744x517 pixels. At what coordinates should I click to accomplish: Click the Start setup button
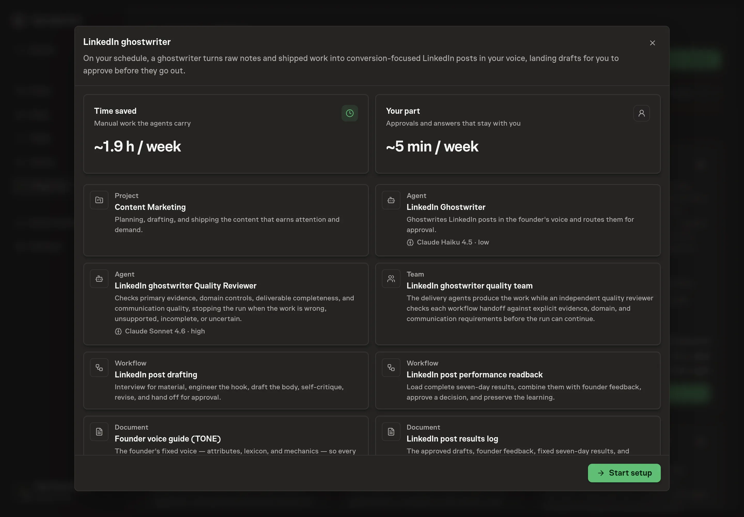tap(624, 473)
